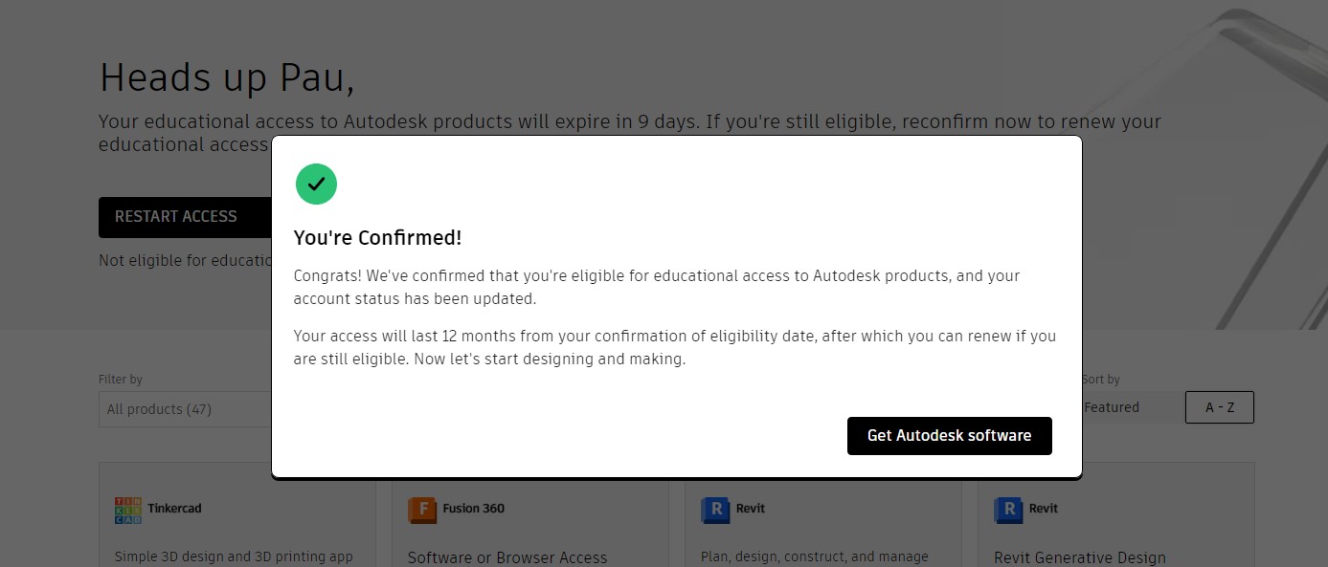The image size is (1328, 567).
Task: Click the "Get Autodesk software" button
Action: (949, 435)
